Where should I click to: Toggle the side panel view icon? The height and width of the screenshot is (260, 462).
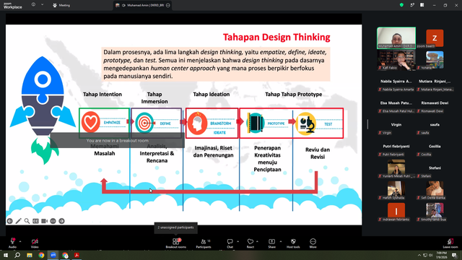click(x=422, y=5)
